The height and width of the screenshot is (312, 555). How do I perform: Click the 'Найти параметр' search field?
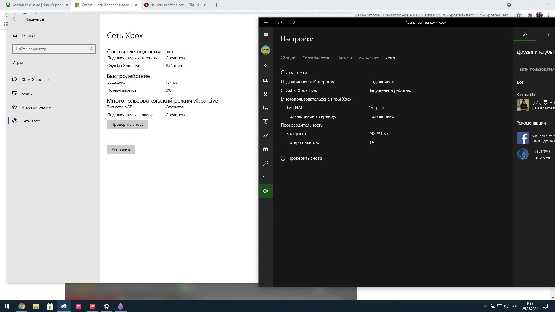point(54,49)
